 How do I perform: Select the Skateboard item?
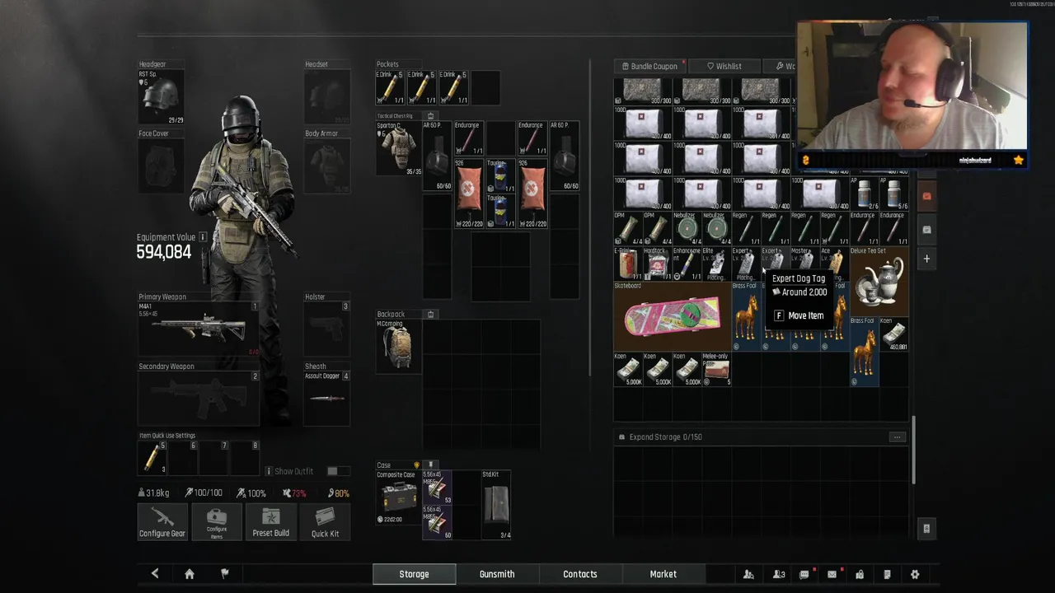[x=672, y=316]
